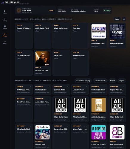
Task: Remove the B4B DISCO FUN favorite stream
Action: (30, 87)
